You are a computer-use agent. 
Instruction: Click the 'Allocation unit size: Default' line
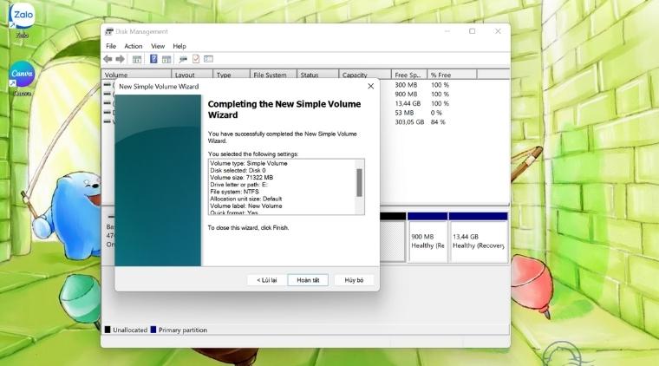[246, 199]
